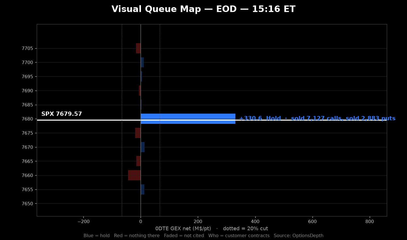The image size is (407, 240).
Task: Click the x-axis tick label −200
Action: coord(83,222)
